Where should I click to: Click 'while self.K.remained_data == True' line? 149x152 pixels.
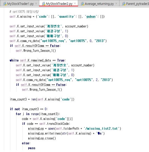pyautogui.click(x=38, y=60)
